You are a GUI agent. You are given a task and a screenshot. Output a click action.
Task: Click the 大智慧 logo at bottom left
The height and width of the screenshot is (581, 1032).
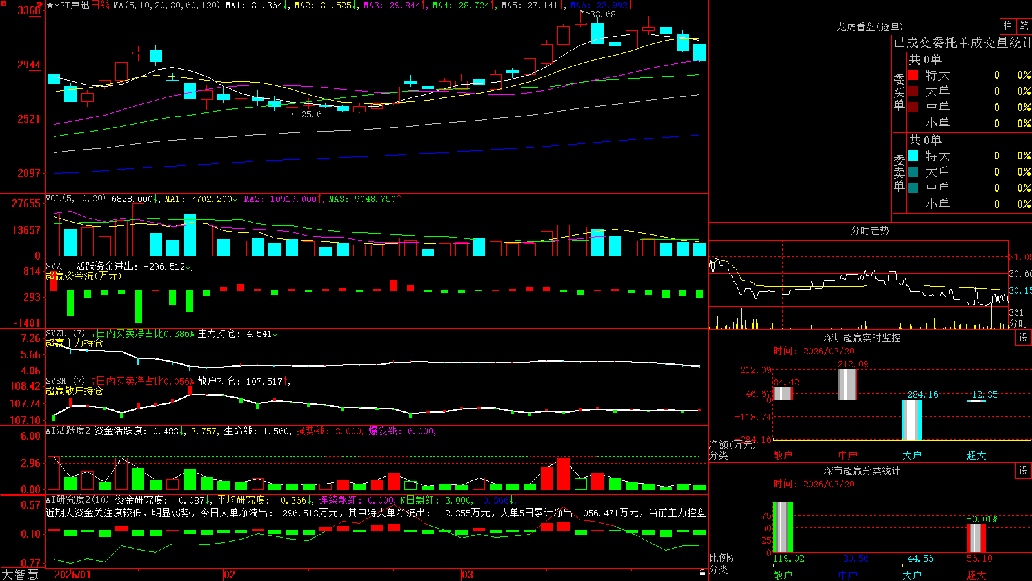coord(20,575)
